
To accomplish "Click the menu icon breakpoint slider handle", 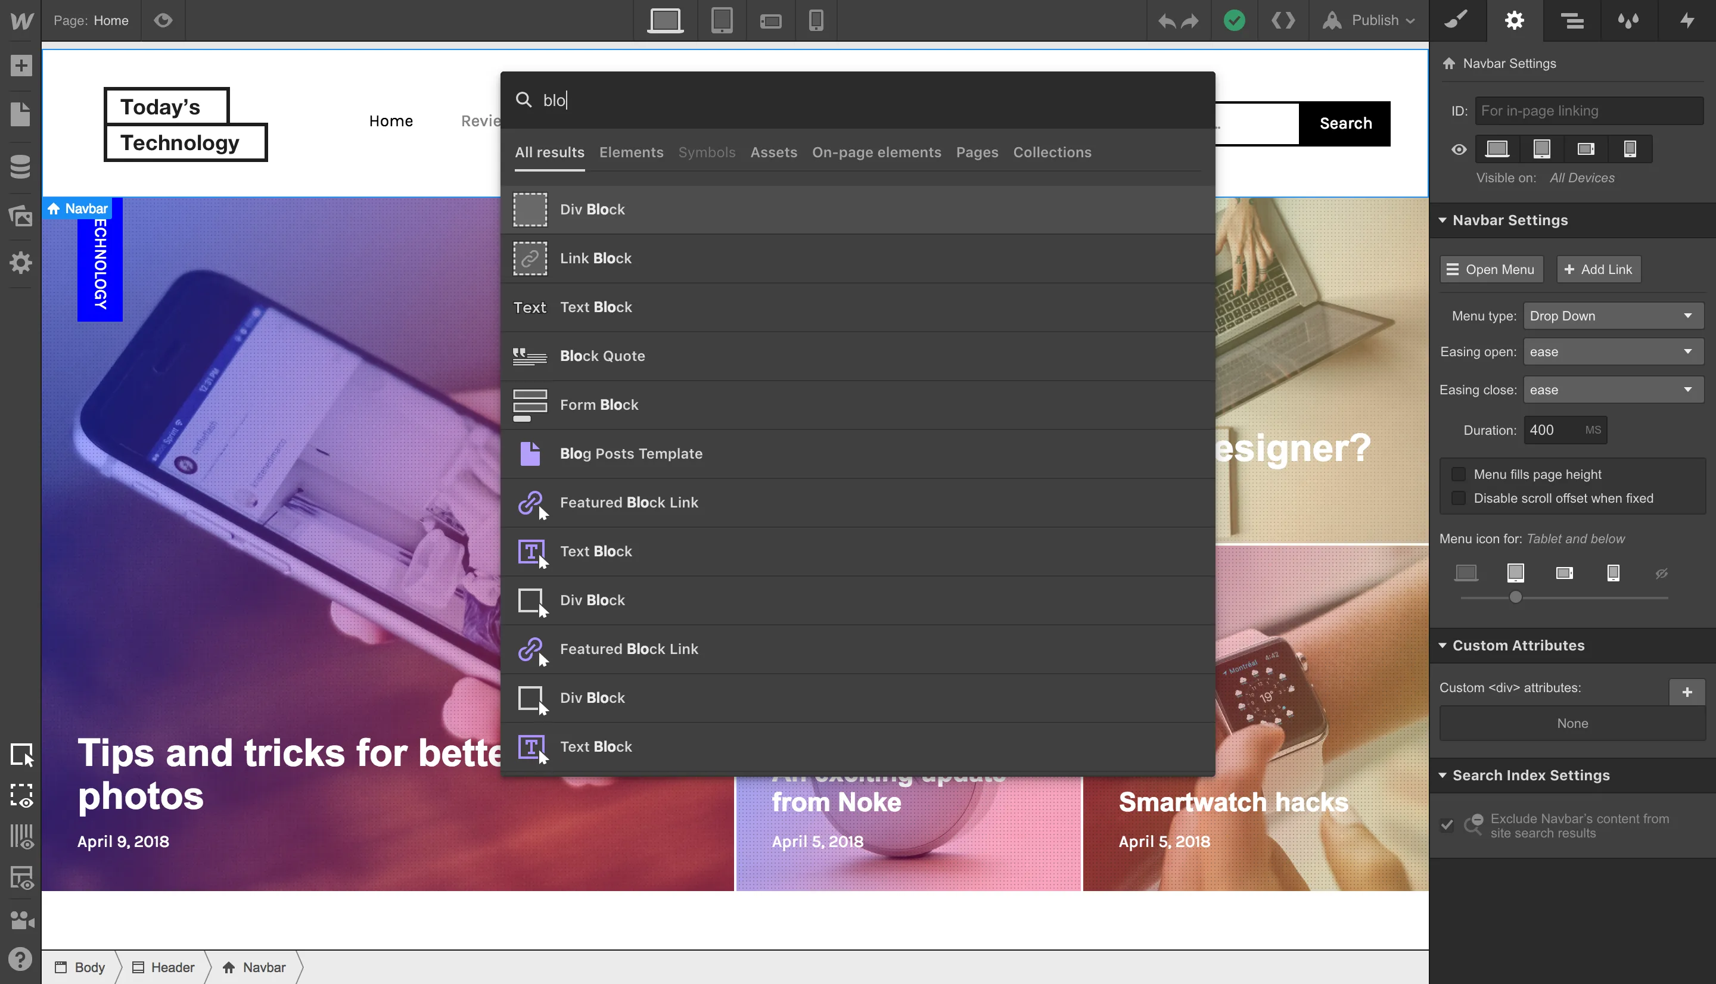I will pyautogui.click(x=1515, y=597).
